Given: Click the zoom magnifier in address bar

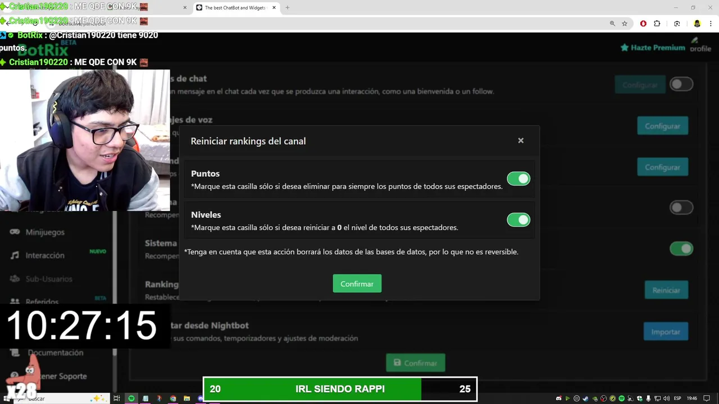Looking at the screenshot, I should point(612,24).
